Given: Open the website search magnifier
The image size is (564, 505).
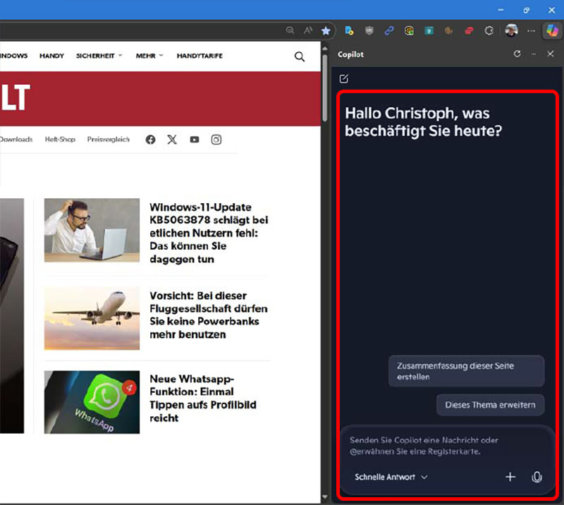Looking at the screenshot, I should point(299,56).
